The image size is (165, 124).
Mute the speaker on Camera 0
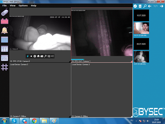(52, 56)
